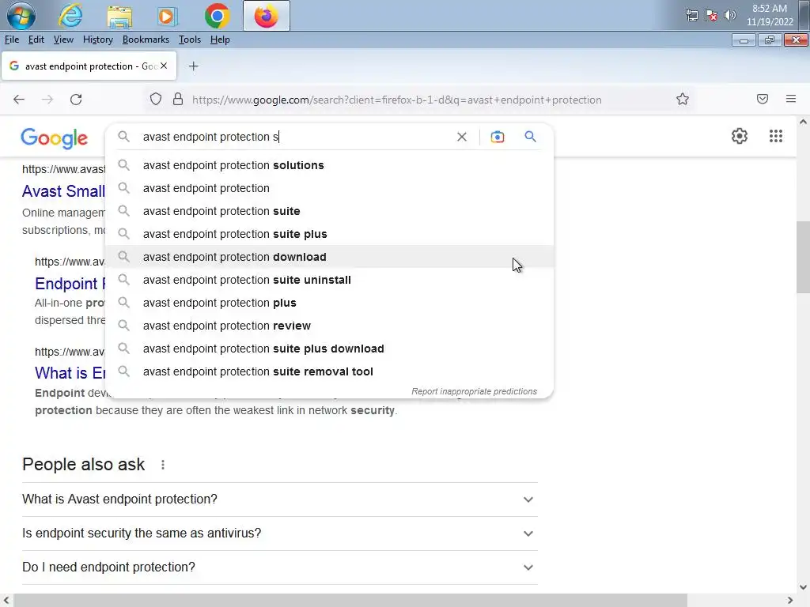Open Google quick settings gear
The width and height of the screenshot is (810, 607).
[x=740, y=136]
